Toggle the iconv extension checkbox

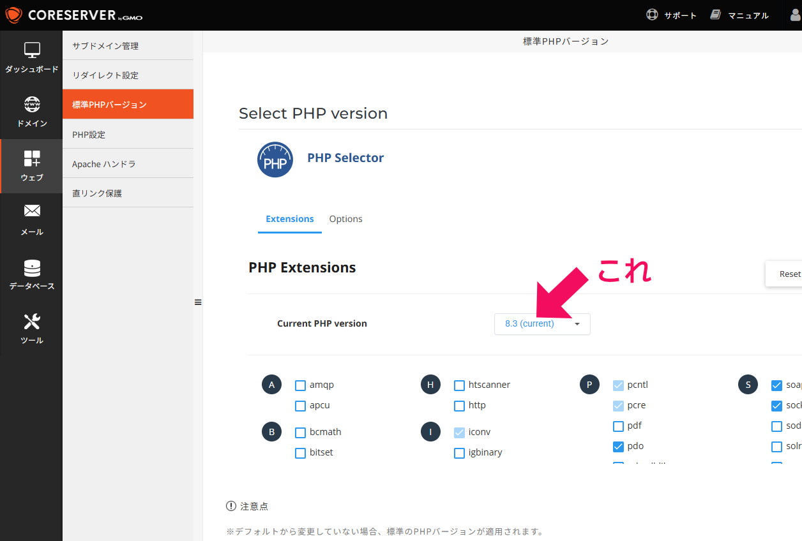coord(459,433)
